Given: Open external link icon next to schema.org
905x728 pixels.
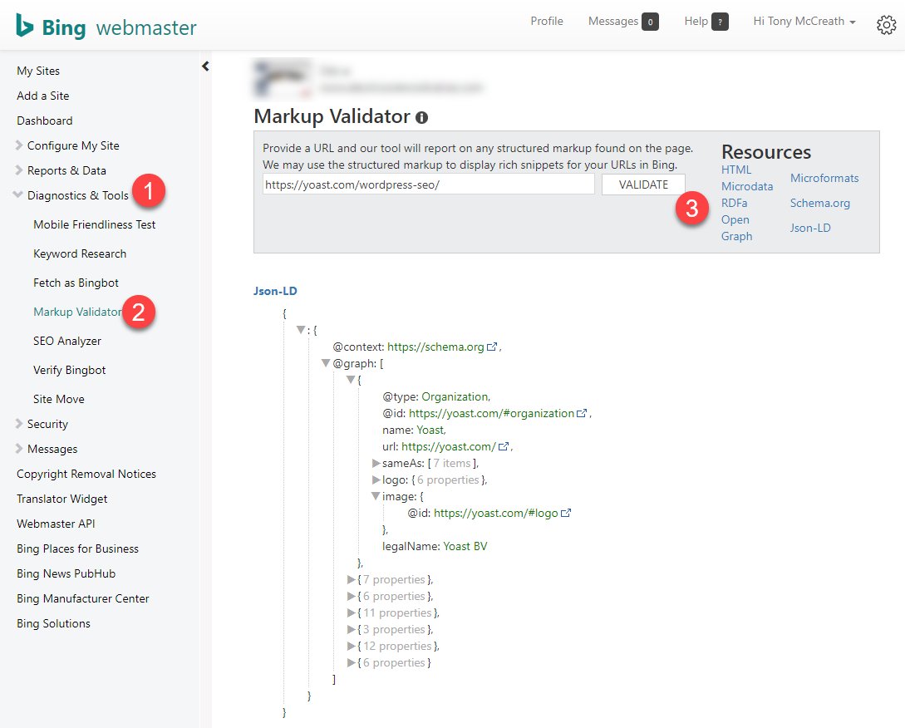Looking at the screenshot, I should pyautogui.click(x=492, y=347).
